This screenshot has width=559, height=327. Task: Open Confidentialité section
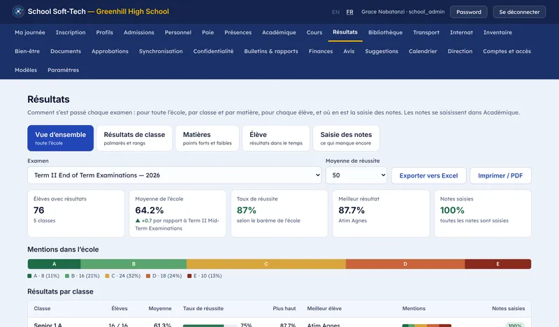[x=213, y=51]
